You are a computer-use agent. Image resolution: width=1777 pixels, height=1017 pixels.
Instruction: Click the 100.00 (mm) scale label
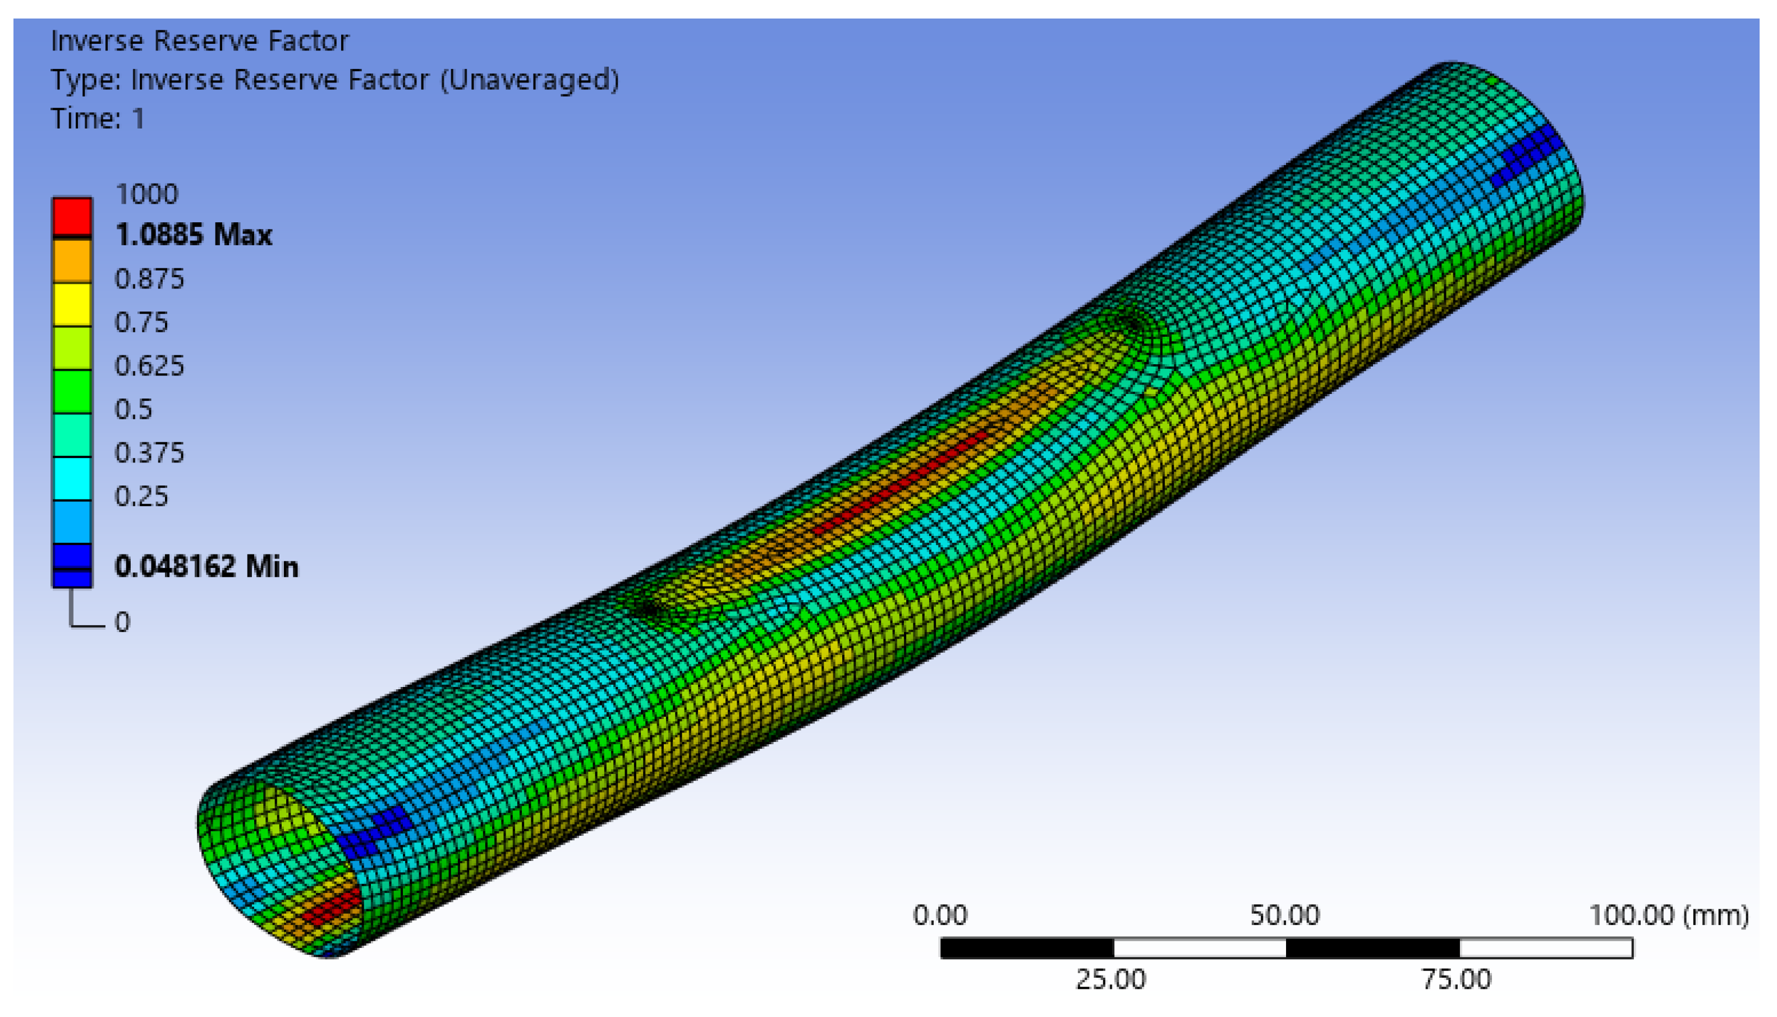coord(1669,915)
